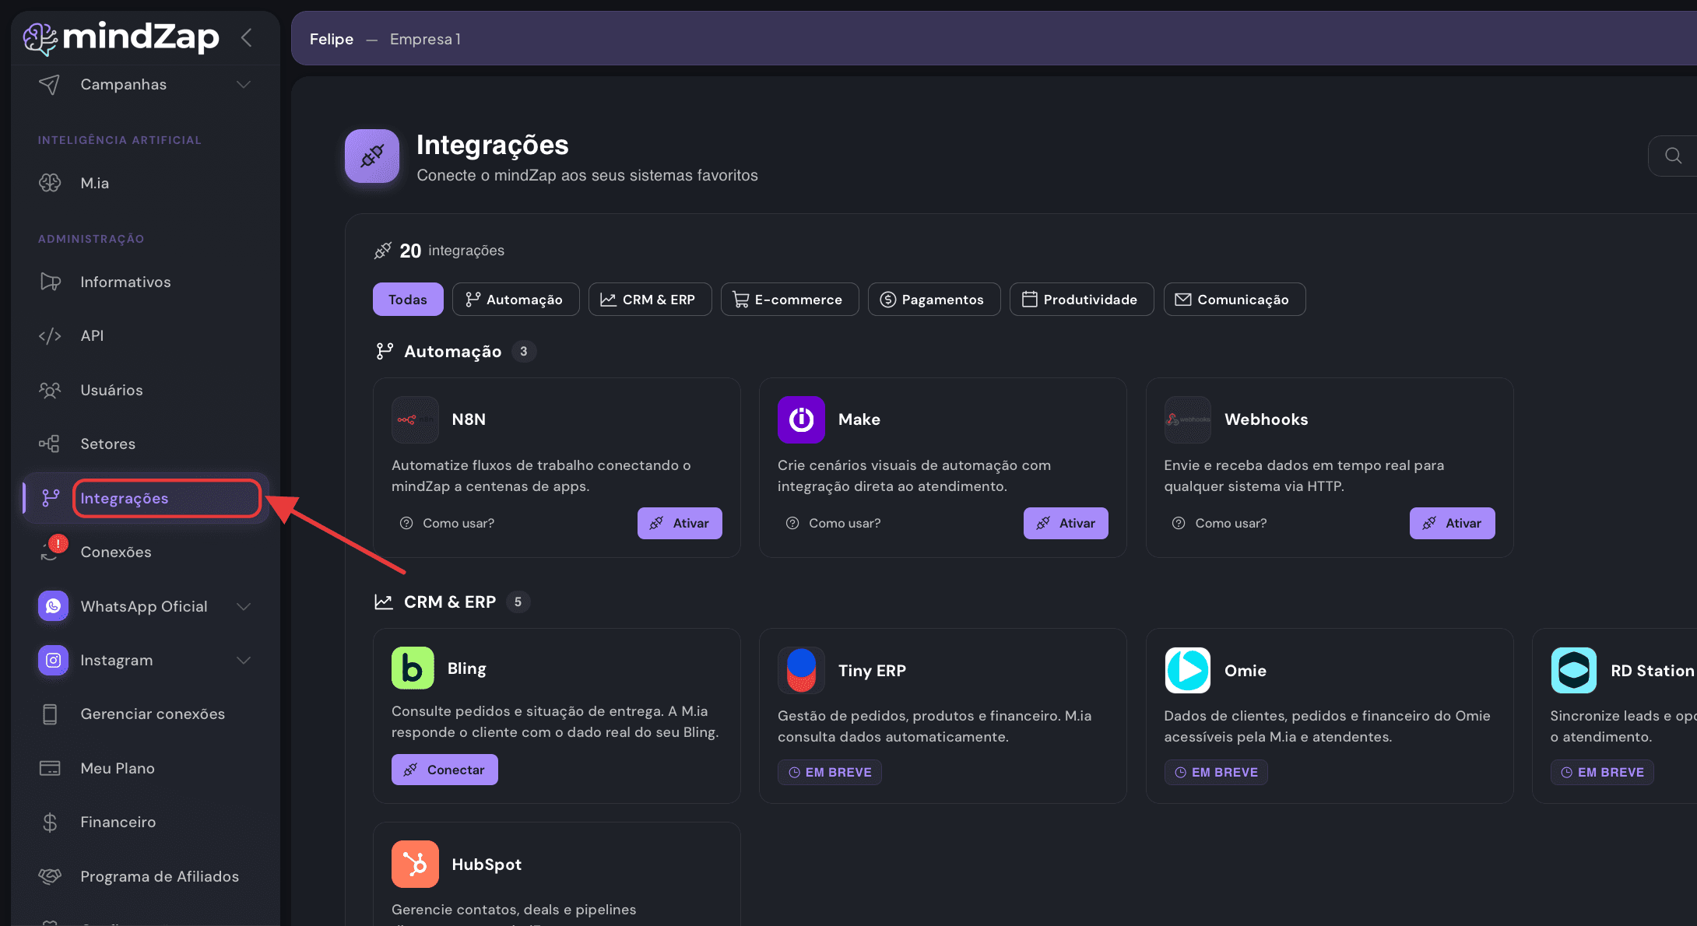Screen dimensions: 1697x926
Task: Open the search icon at top right
Action: 1673,156
